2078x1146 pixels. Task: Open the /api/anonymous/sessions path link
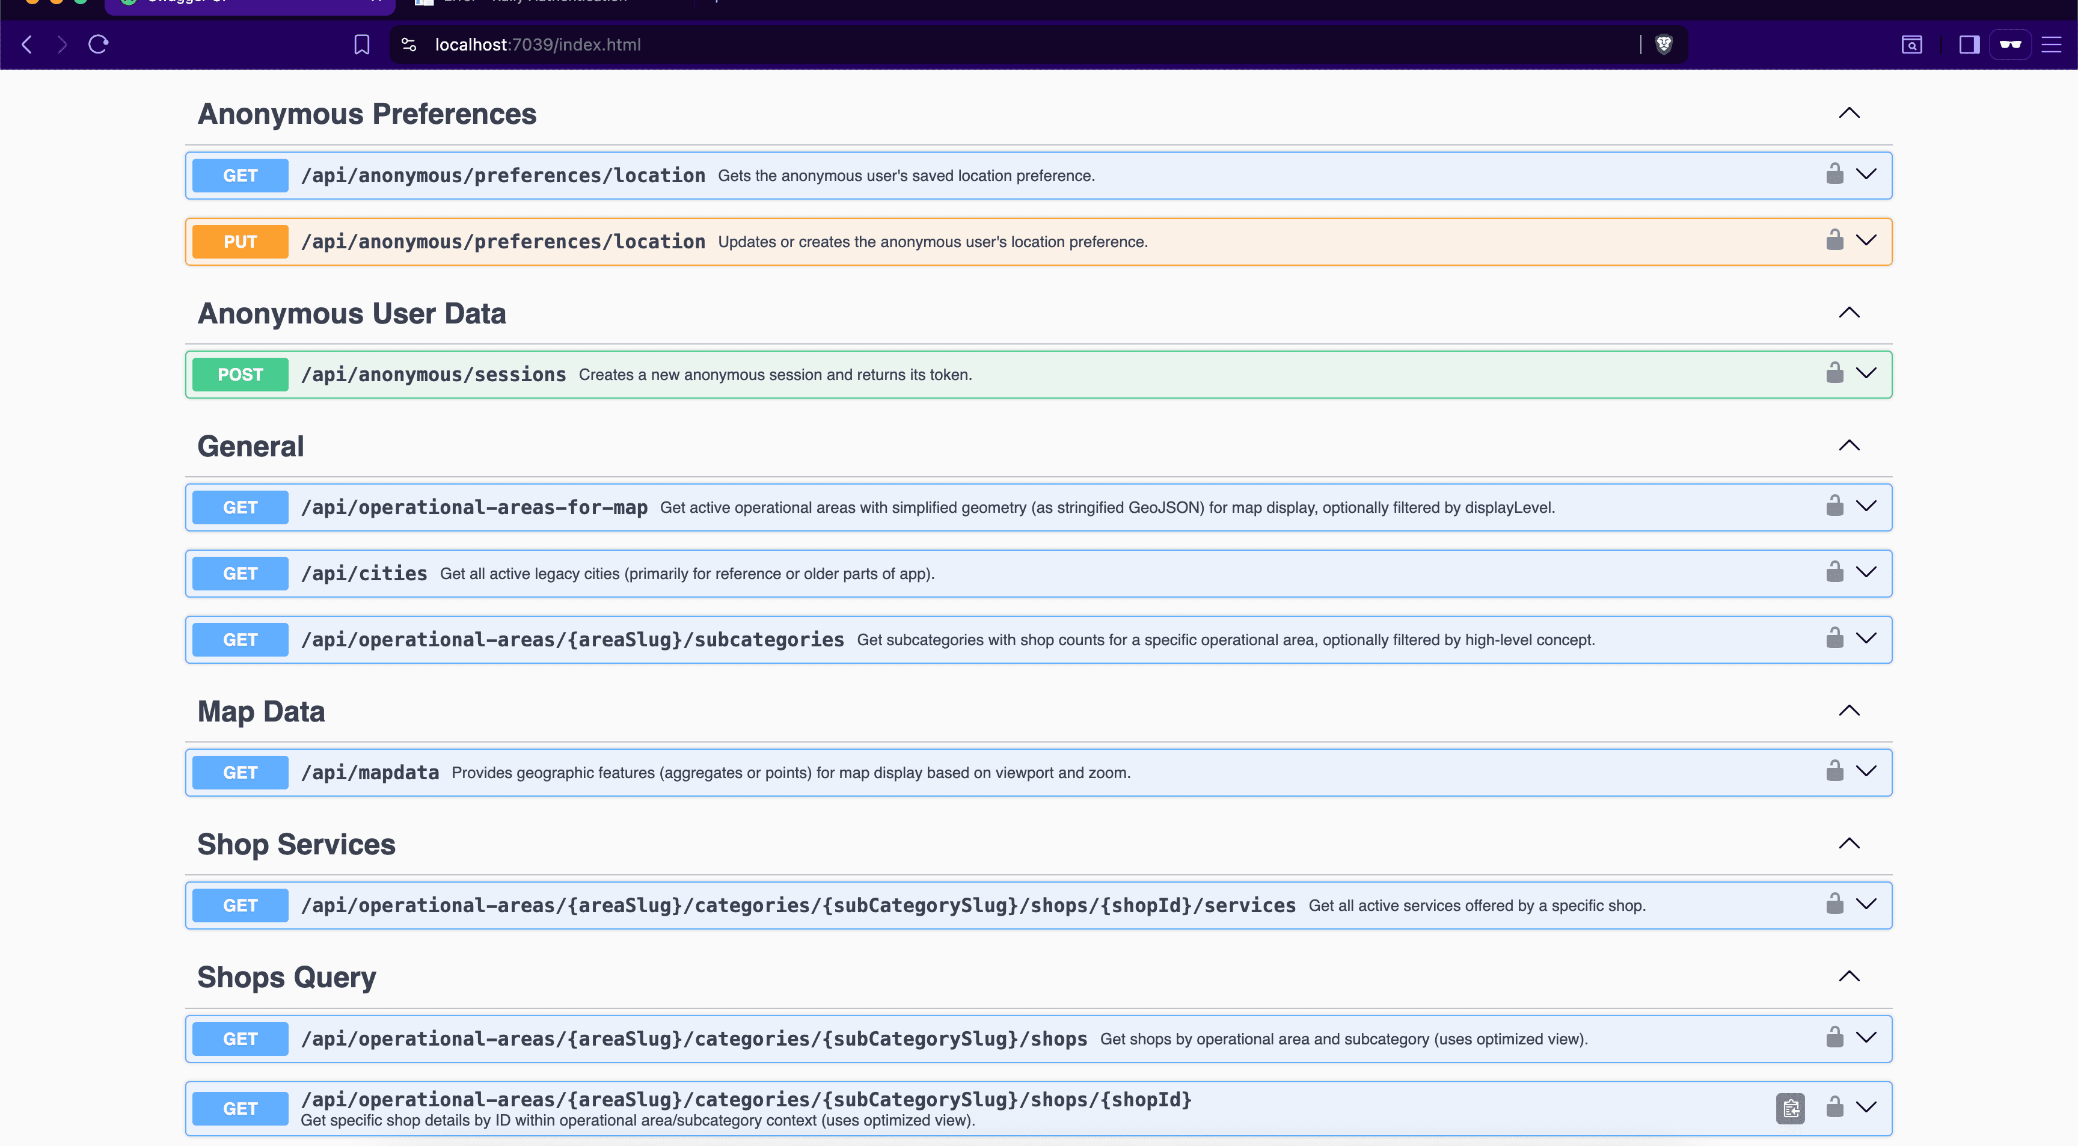(x=433, y=374)
